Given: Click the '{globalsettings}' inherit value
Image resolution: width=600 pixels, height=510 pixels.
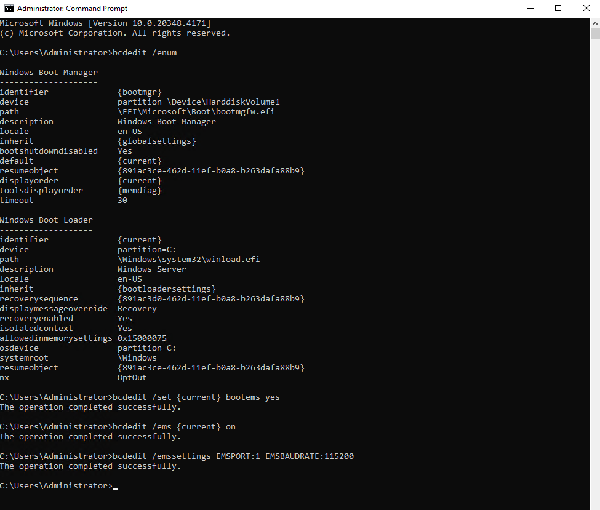Looking at the screenshot, I should tap(157, 141).
